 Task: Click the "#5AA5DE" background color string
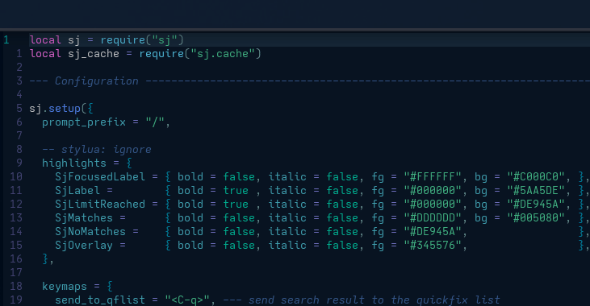pos(536,190)
